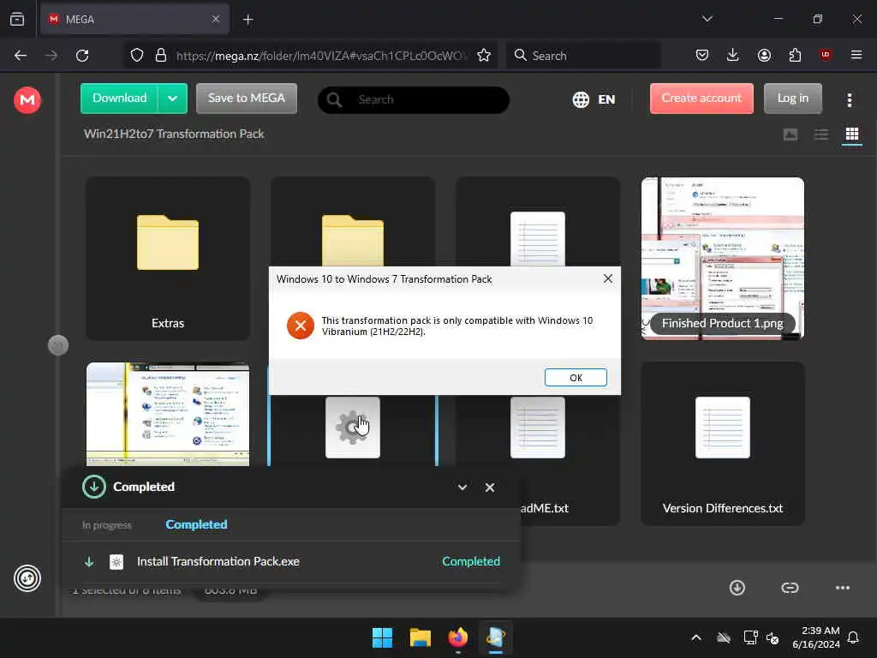The height and width of the screenshot is (658, 877).
Task: Reload the current page
Action: pos(82,56)
